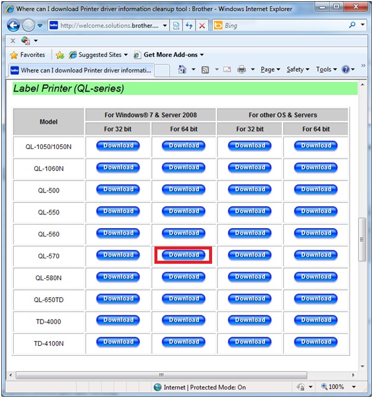
Task: Click the Read Mail envelope icon
Action: 226,70
